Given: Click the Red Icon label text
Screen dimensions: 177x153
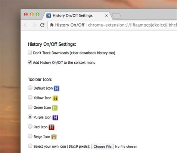Looking at the screenshot, I should (x=40, y=127).
